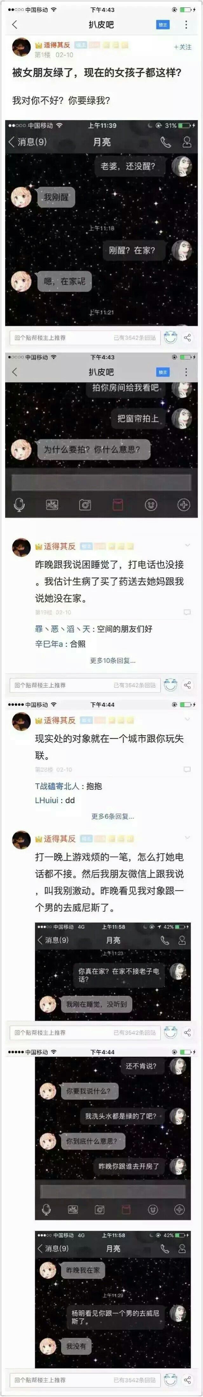Tap the camera icon below 为什么要拍 chat
The width and height of the screenshot is (203, 1397).
pos(85,505)
